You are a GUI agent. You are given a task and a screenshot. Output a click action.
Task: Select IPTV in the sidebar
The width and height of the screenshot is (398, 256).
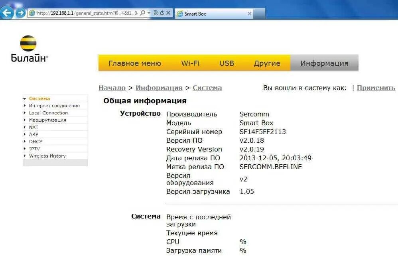click(x=34, y=149)
